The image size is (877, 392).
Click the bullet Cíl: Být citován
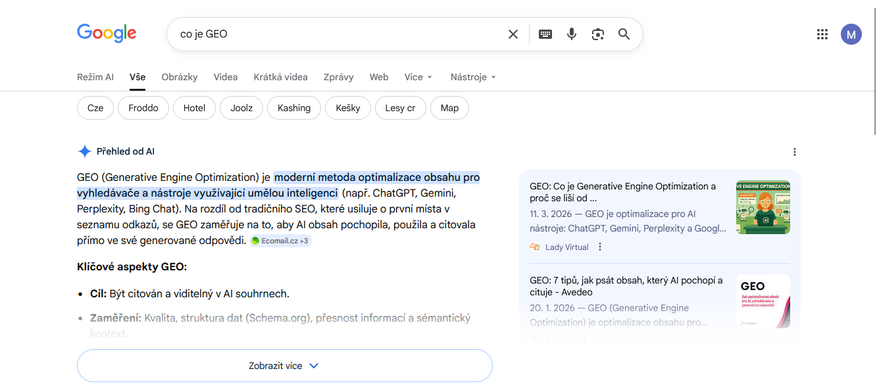189,294
